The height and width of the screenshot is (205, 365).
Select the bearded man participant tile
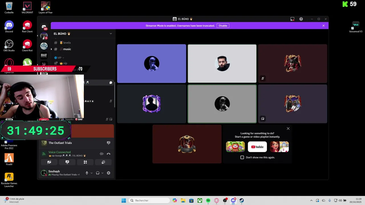222,63
